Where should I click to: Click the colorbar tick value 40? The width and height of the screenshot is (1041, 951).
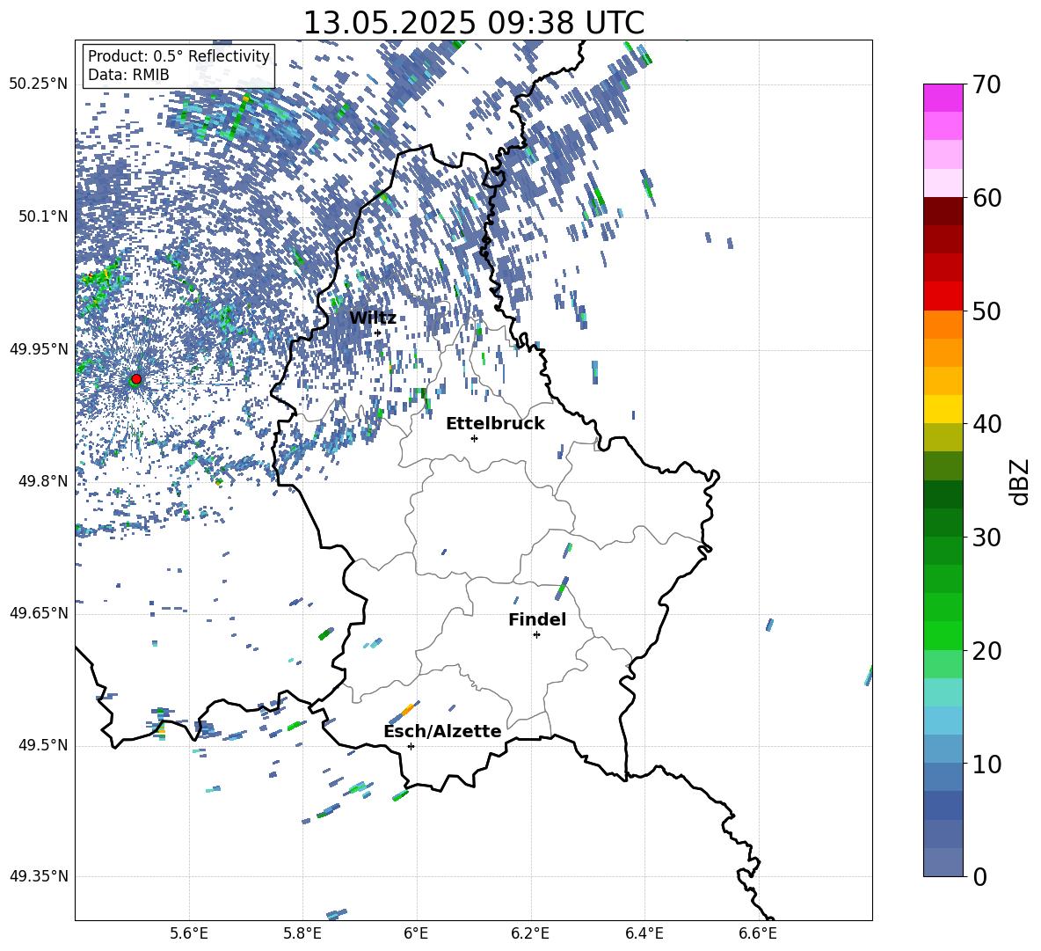986,424
